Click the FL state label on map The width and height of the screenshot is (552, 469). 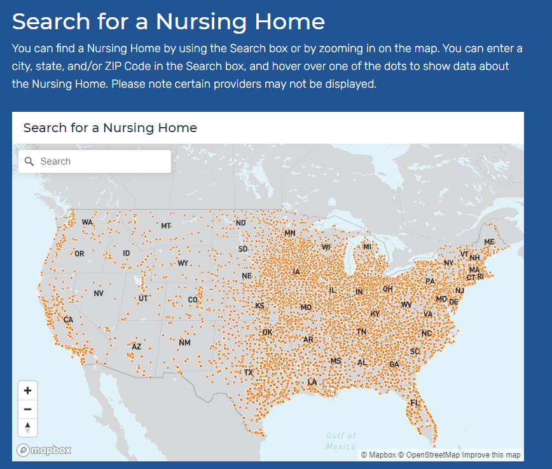point(415,403)
